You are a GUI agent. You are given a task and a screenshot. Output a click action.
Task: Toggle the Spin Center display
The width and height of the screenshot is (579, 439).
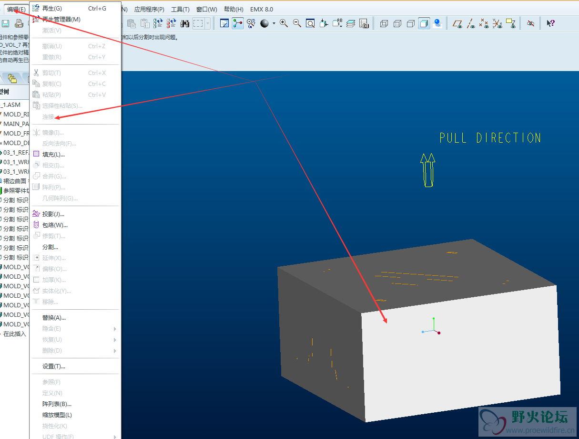238,23
